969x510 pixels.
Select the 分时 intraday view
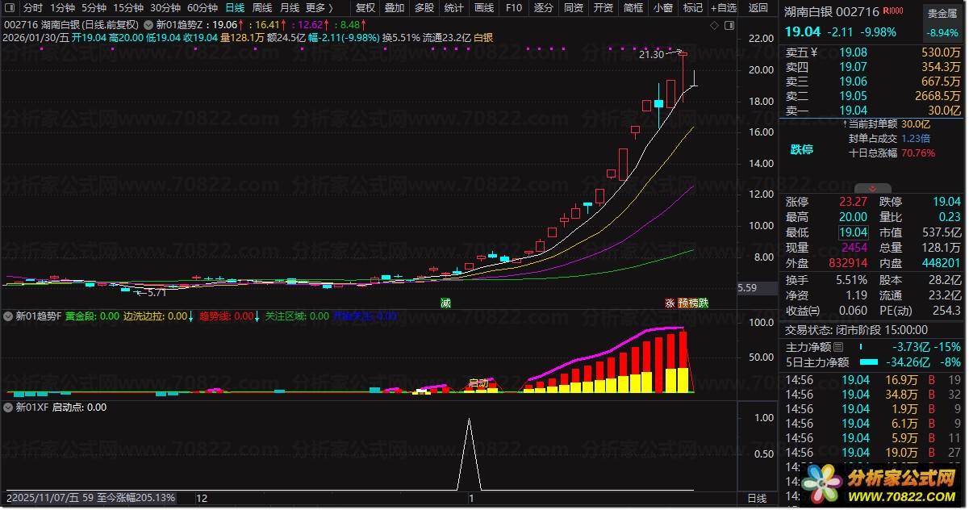pyautogui.click(x=32, y=7)
